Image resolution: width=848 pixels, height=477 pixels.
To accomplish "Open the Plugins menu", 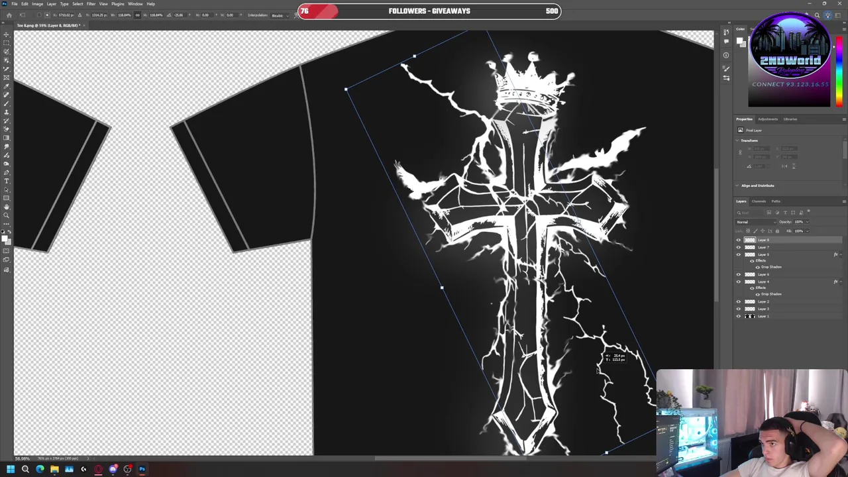I will coord(118,4).
